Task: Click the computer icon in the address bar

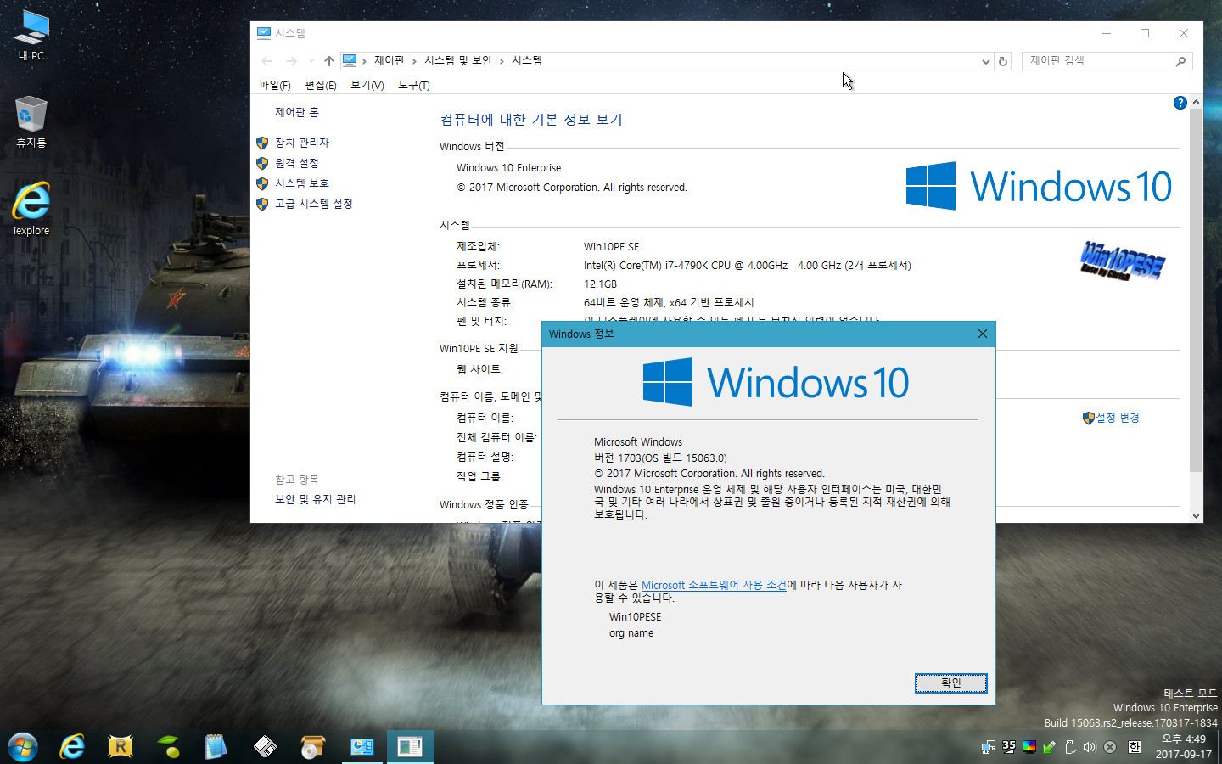Action: 350,60
